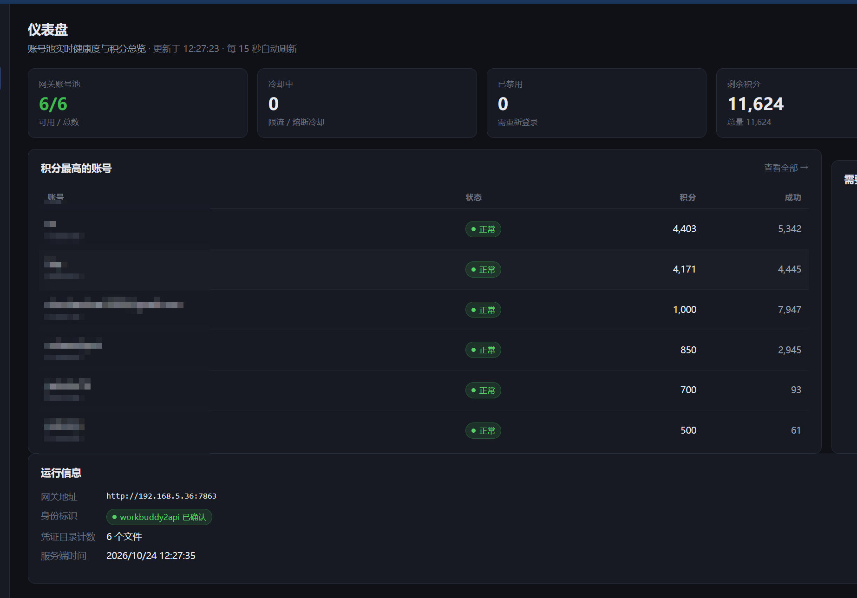
Task: Click the 积分 column header
Action: tap(688, 197)
